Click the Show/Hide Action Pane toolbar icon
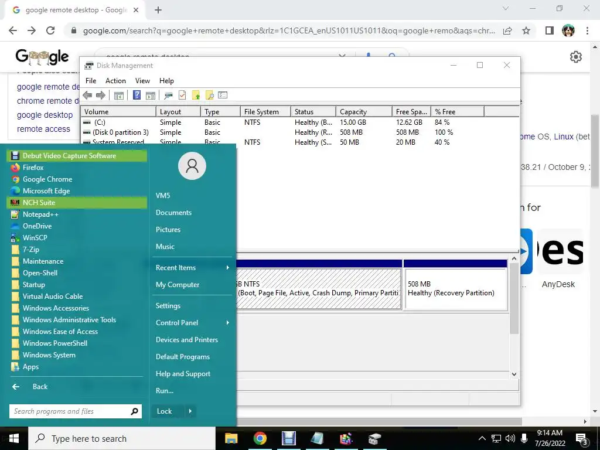 (151, 96)
